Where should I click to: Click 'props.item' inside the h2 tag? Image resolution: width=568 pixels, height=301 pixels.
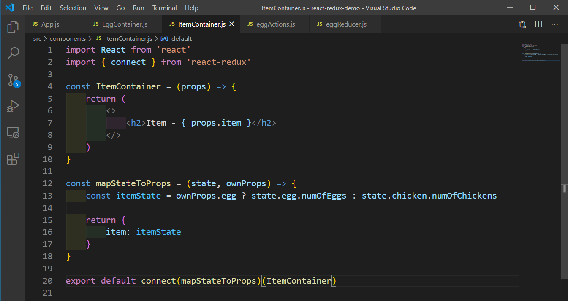(x=216, y=123)
